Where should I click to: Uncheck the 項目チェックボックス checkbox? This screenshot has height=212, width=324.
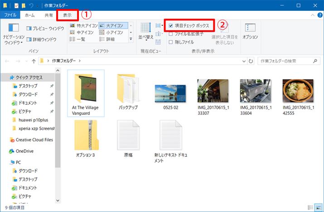[170, 26]
